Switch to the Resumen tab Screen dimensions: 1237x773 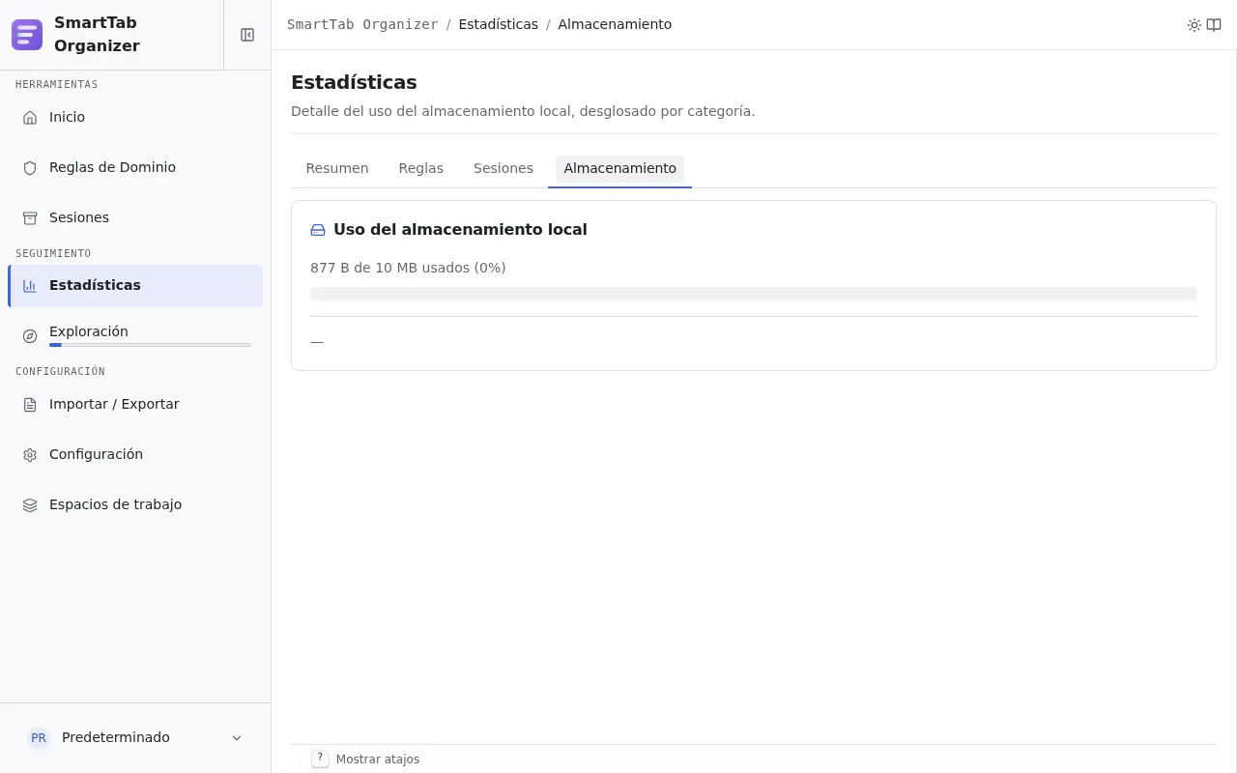tap(337, 168)
